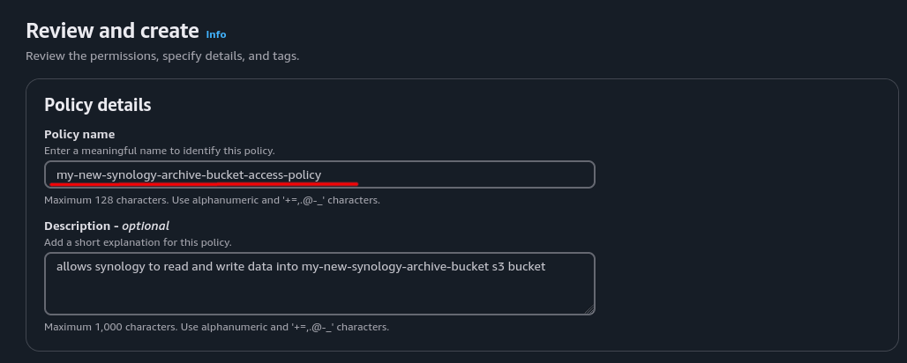Focus the Policy name input field
The height and width of the screenshot is (363, 907).
pos(459,174)
